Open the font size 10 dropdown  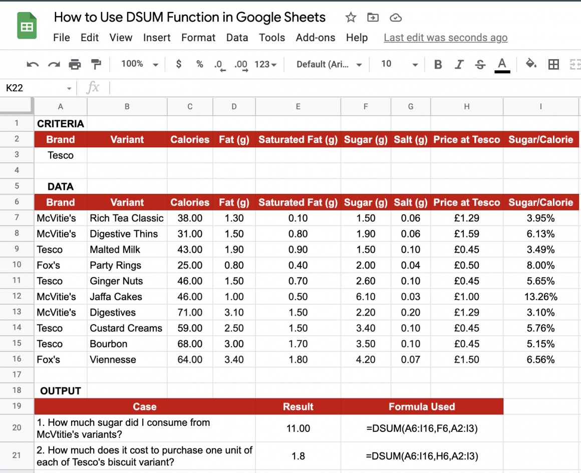pos(399,64)
